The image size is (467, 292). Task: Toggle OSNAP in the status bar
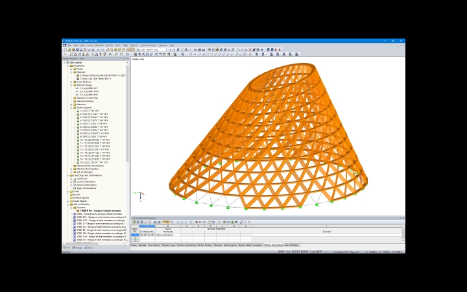click(305, 252)
